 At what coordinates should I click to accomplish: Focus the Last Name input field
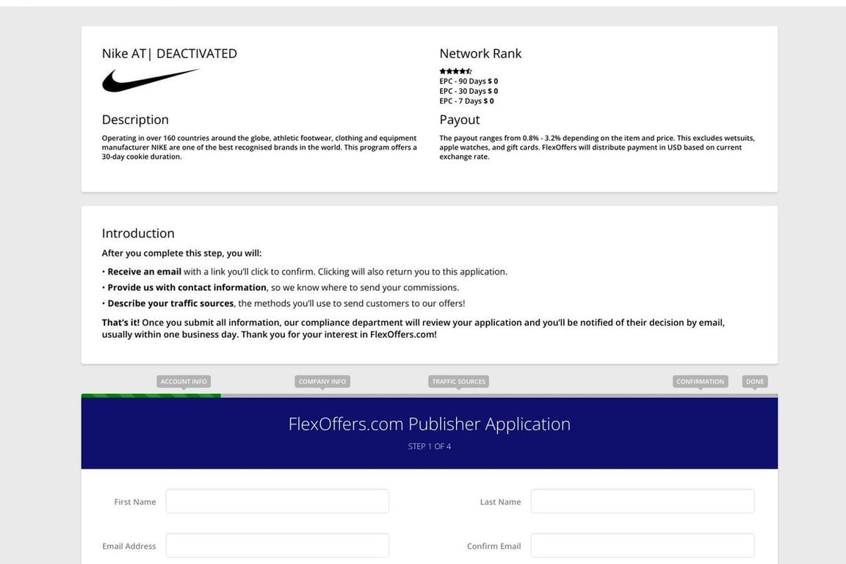pos(642,502)
